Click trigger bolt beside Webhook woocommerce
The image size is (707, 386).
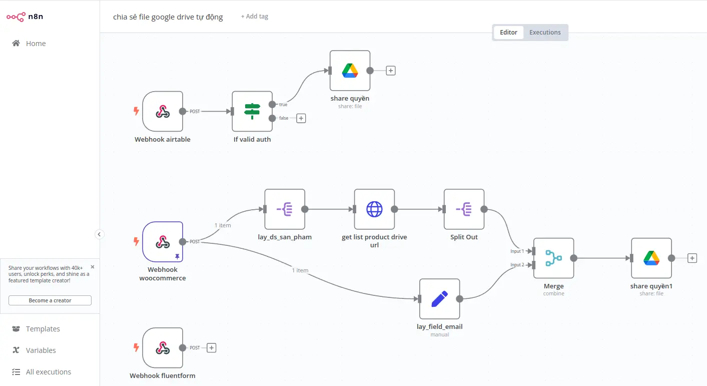pos(136,242)
